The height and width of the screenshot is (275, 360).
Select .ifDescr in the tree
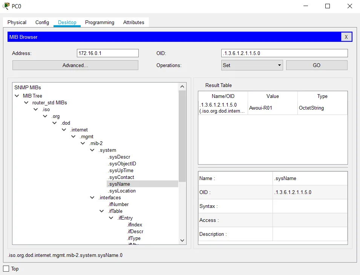click(135, 231)
